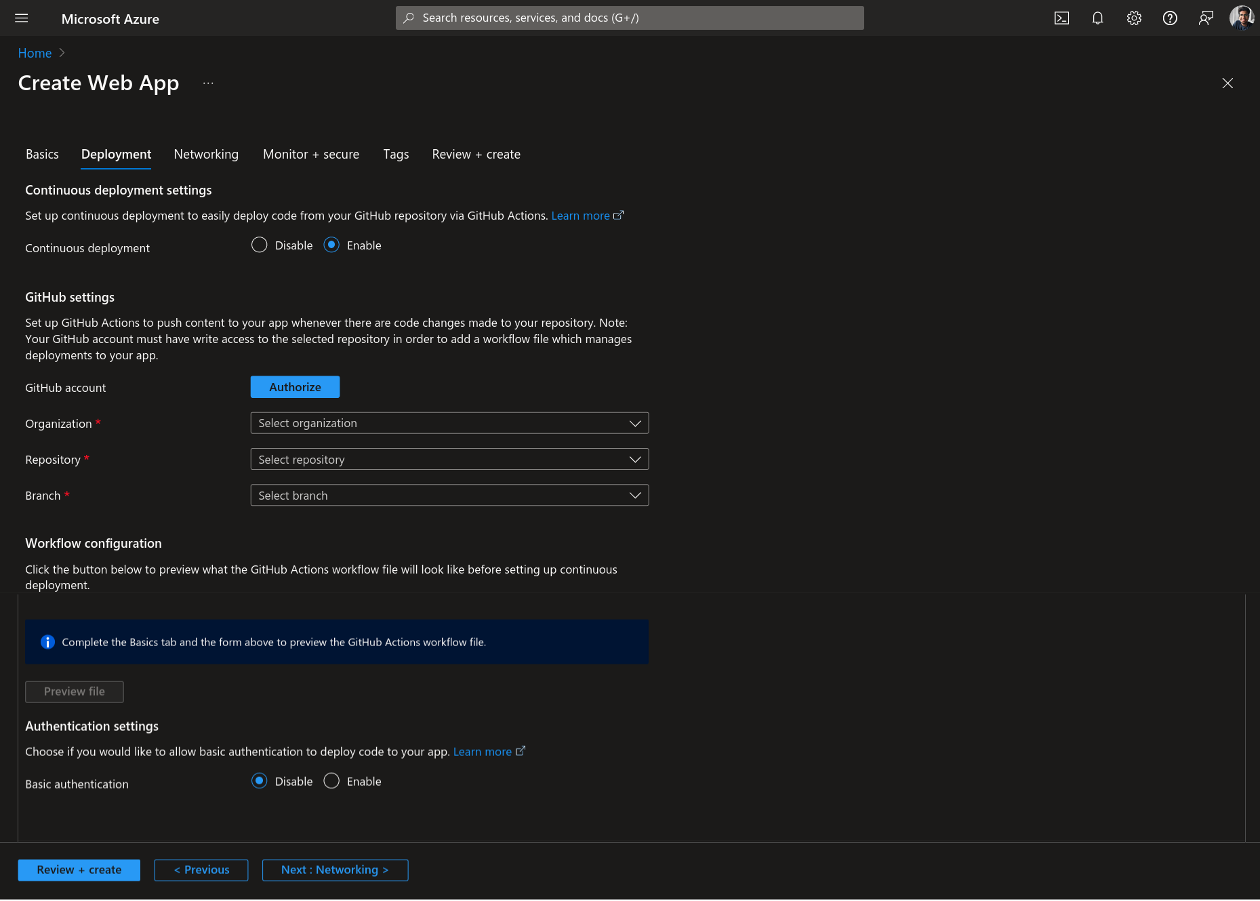The image size is (1260, 901).
Task: Switch to the Networking tab
Action: (x=206, y=155)
